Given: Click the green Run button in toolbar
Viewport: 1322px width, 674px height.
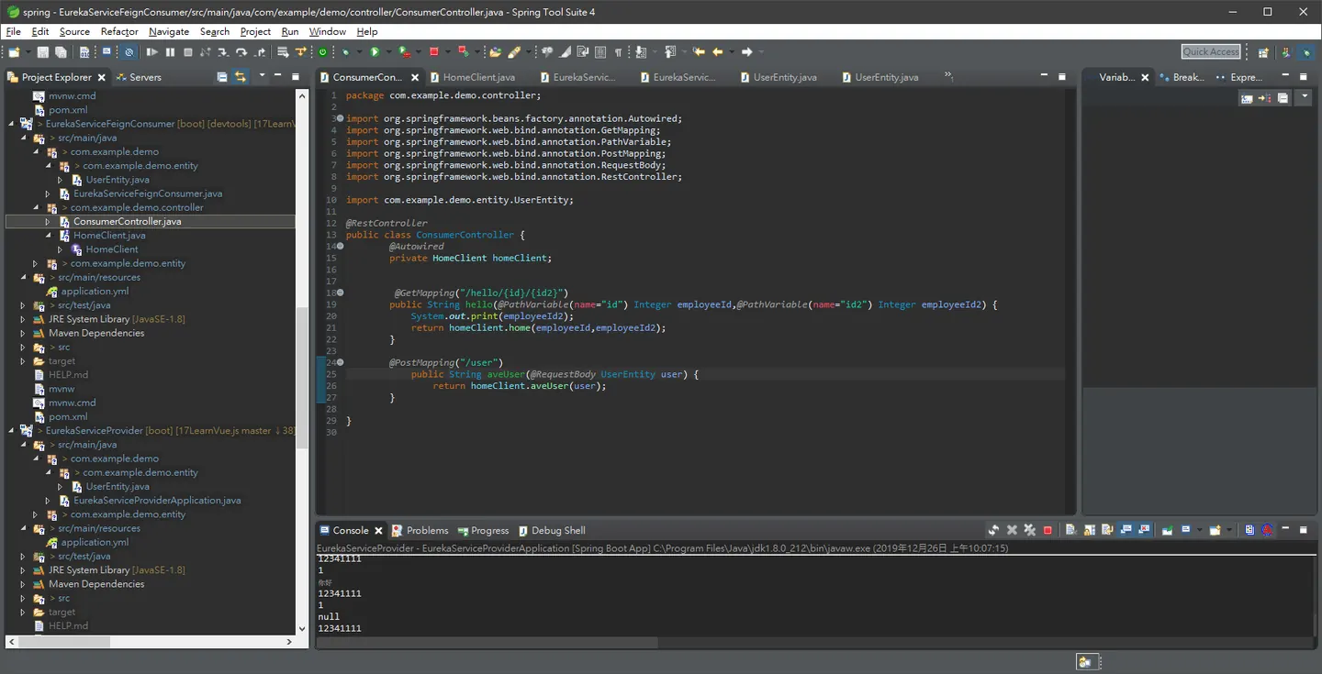Looking at the screenshot, I should click(x=374, y=52).
